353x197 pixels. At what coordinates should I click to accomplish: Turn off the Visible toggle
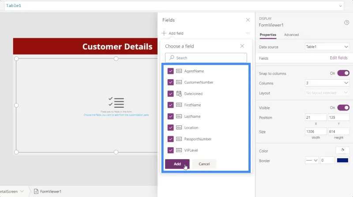point(343,108)
